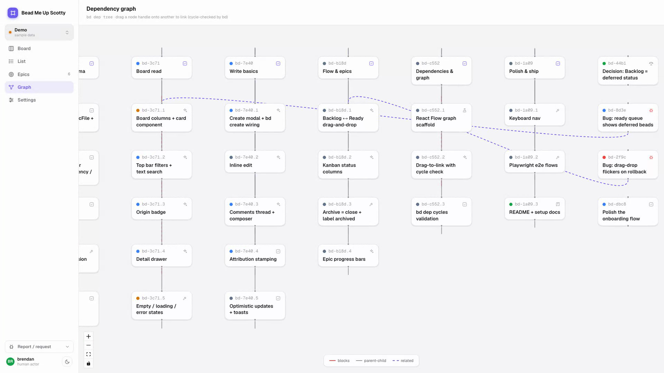The image size is (664, 373).
Task: Open the Board view
Action: [39, 48]
